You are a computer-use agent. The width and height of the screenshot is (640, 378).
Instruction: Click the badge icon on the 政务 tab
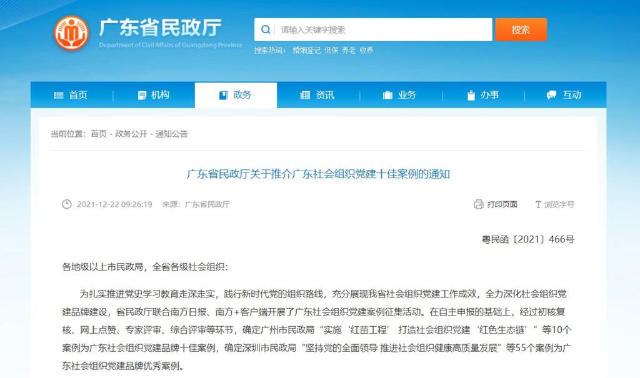pos(222,95)
